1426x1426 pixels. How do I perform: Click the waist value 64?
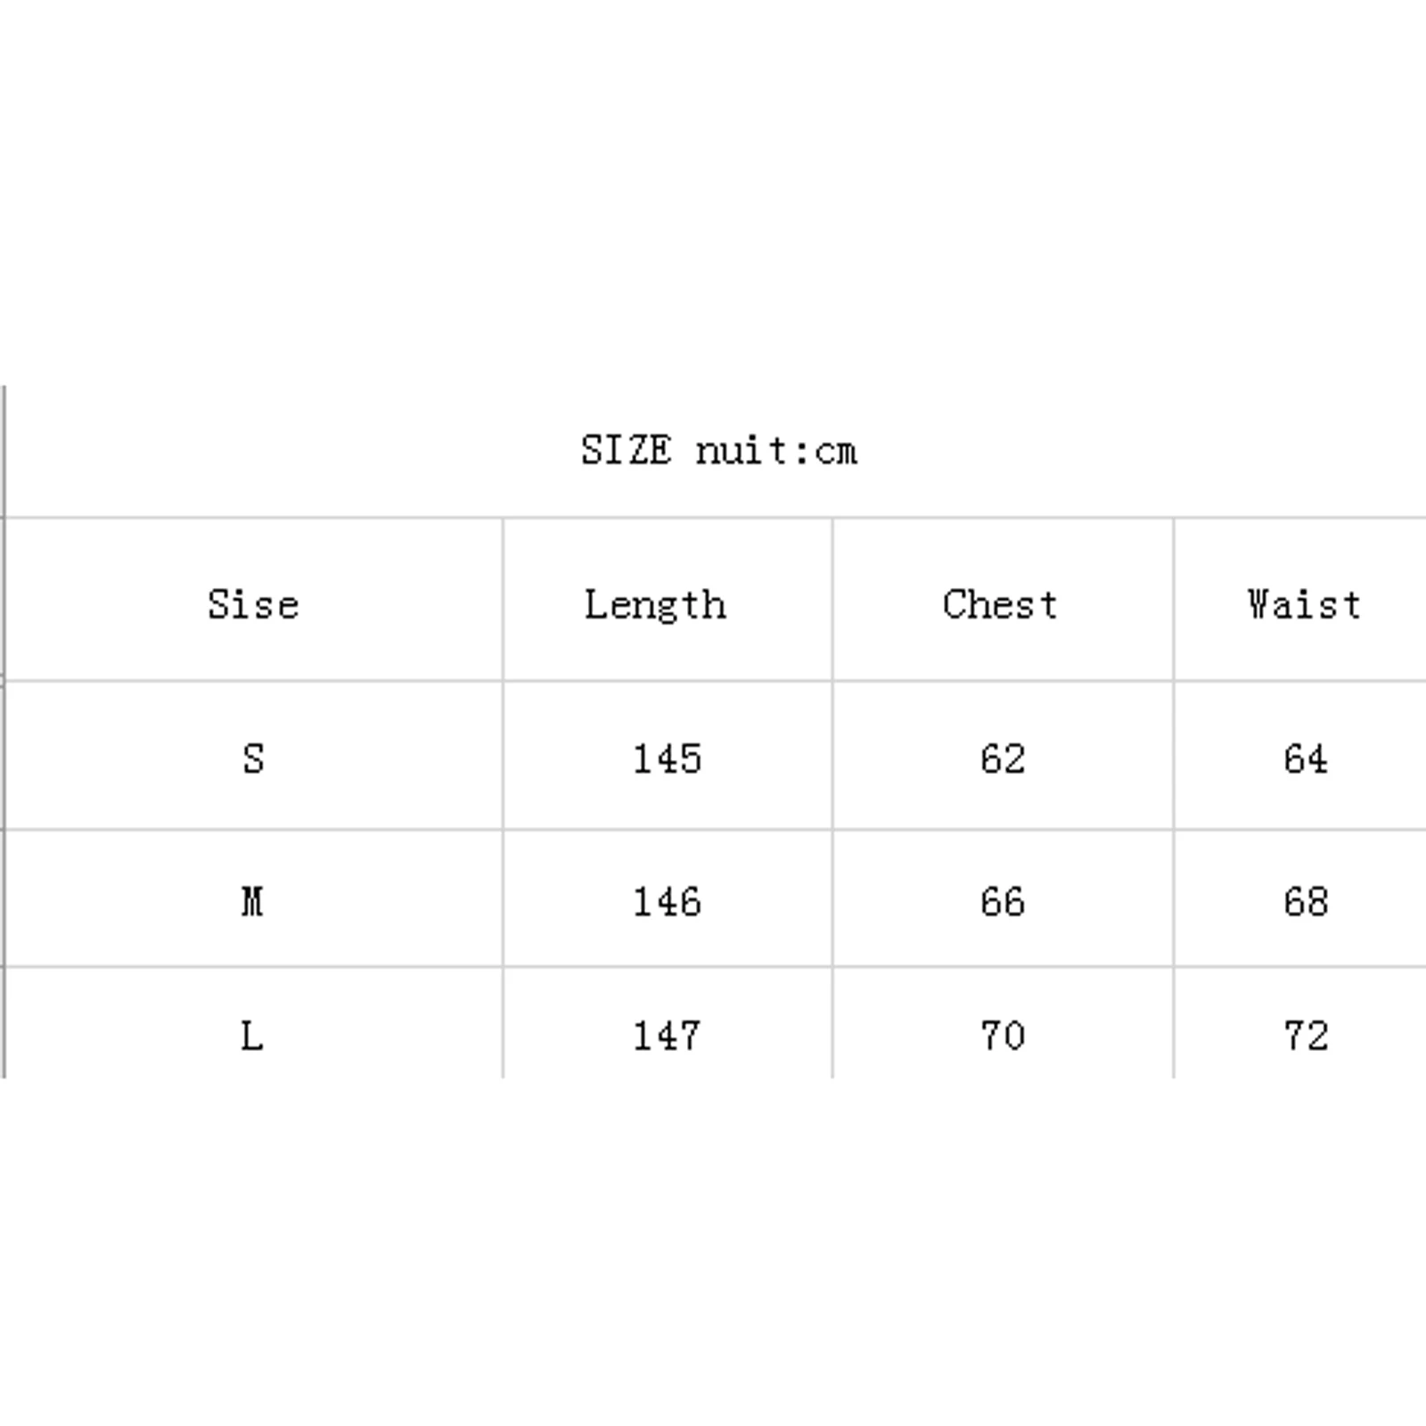point(1306,758)
